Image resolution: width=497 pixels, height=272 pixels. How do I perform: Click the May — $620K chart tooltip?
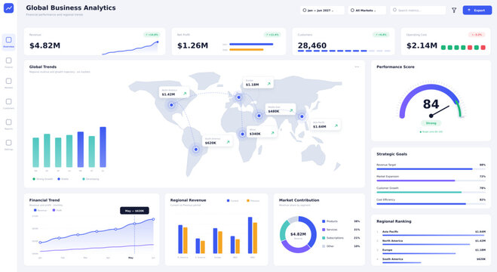[x=134, y=211]
